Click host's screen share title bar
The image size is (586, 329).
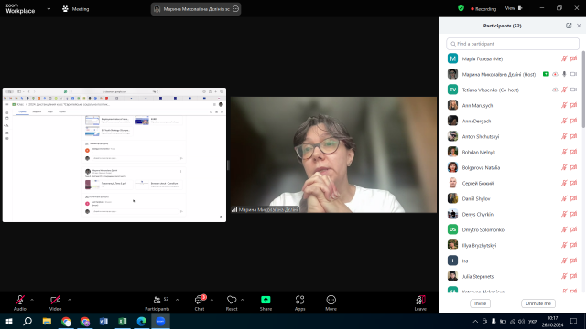pos(196,9)
